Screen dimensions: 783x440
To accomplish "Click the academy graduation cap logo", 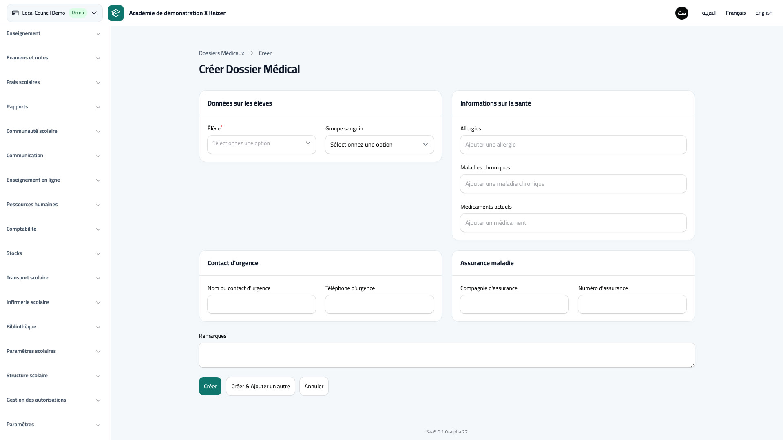I will pos(116,13).
